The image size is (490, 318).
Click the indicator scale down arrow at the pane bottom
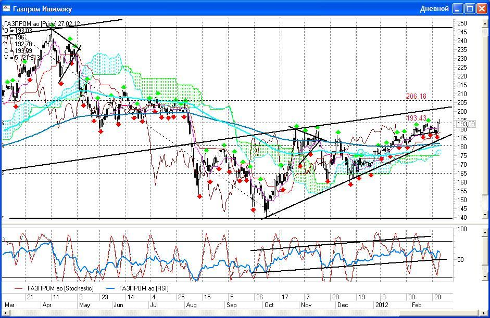pos(485,276)
